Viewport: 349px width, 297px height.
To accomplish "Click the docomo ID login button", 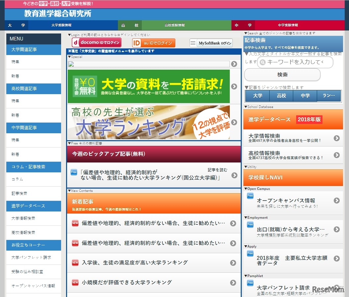I will [x=97, y=43].
